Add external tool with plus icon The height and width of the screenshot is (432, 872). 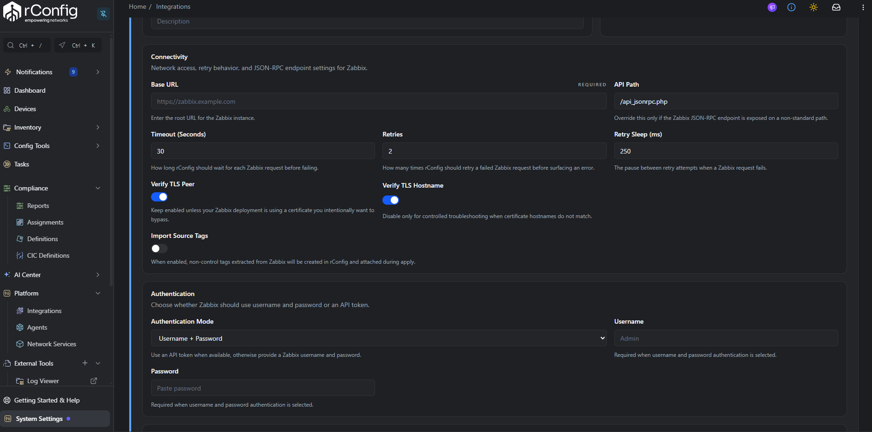85,363
